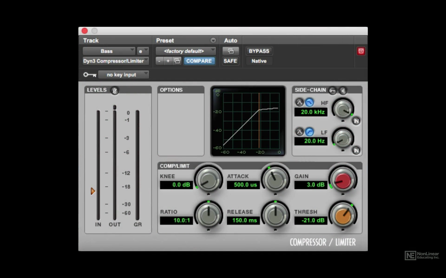Click the COMPARE button
446x278 pixels.
click(x=199, y=61)
